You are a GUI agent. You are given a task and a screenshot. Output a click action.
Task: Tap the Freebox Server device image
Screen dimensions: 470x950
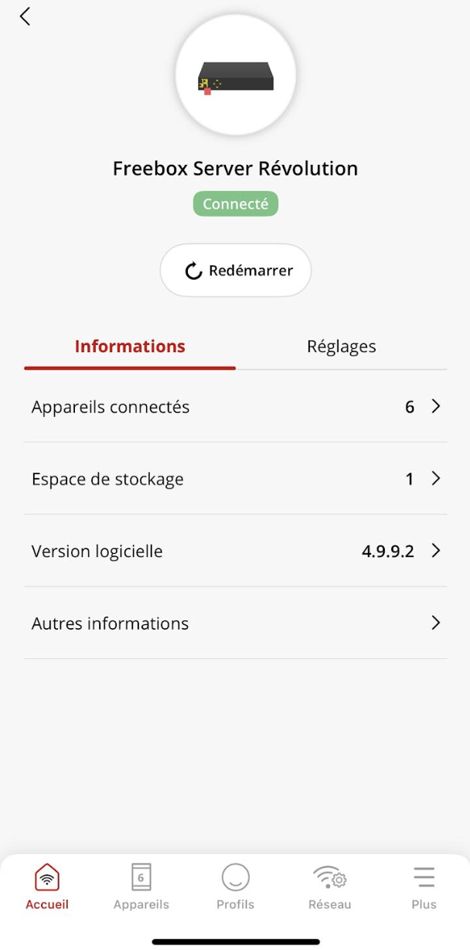click(236, 76)
